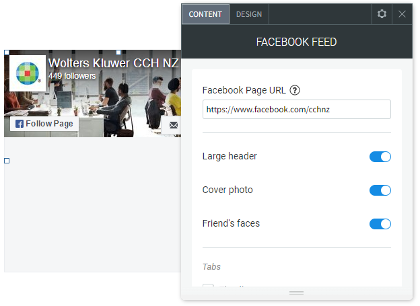Click the Wolters Kluwer logo thumbnail

click(x=28, y=73)
